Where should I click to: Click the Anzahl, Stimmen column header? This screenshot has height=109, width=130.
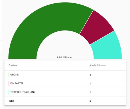point(98,65)
